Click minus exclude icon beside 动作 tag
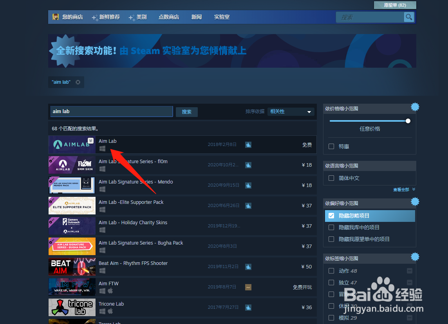The image size is (448, 324). tap(410, 271)
